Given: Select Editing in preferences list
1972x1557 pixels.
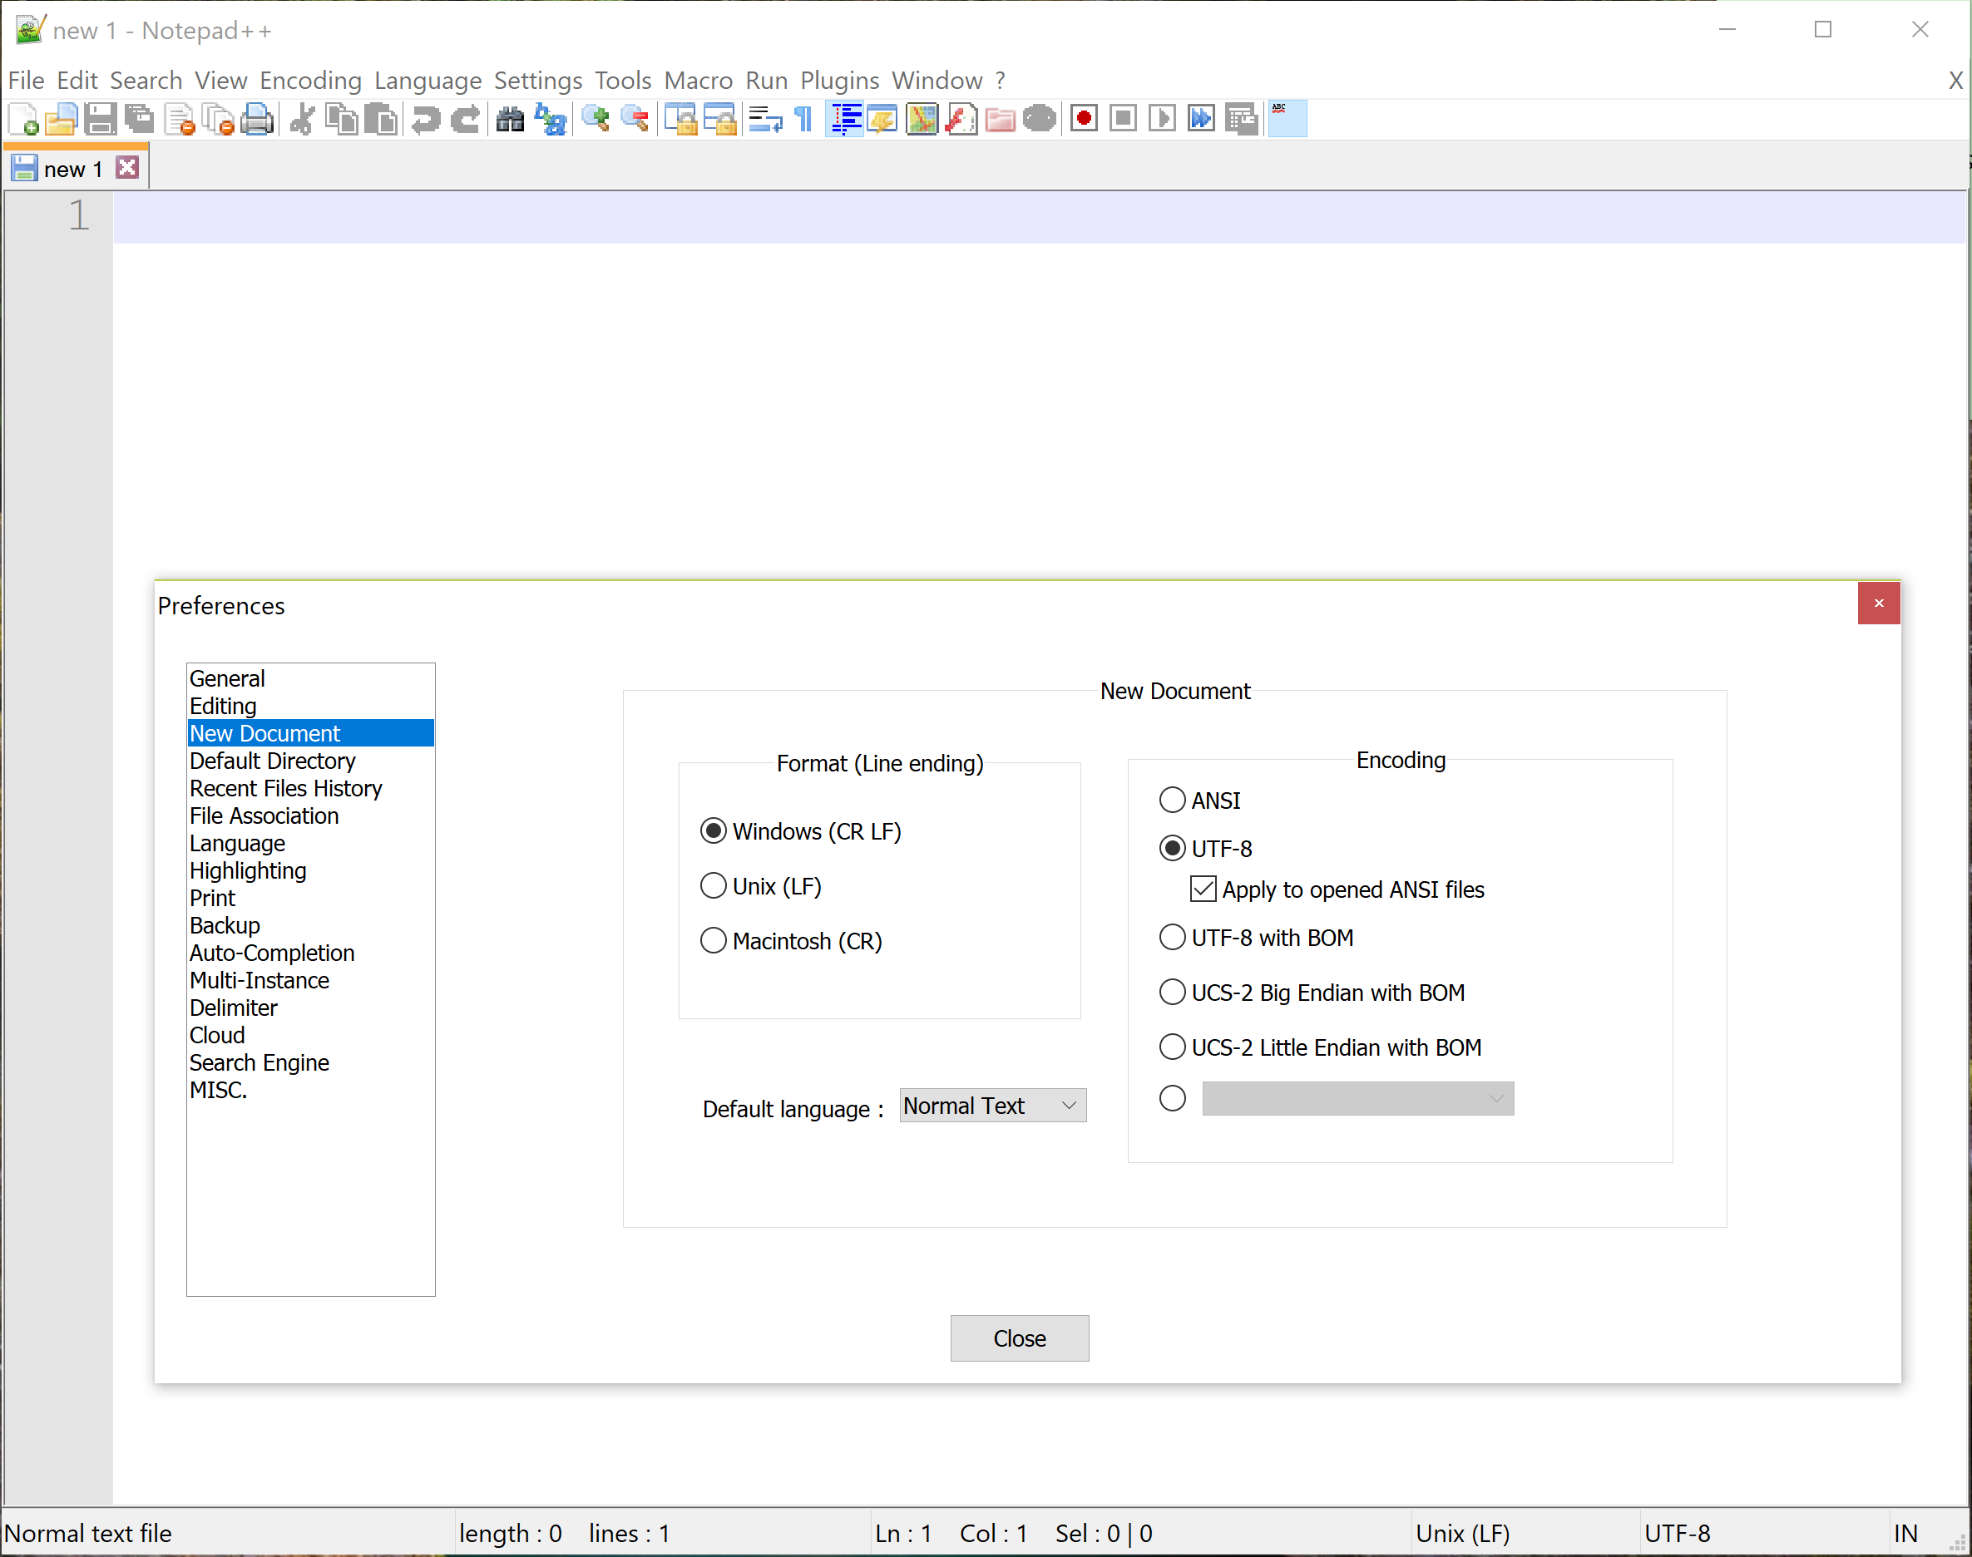Looking at the screenshot, I should click(x=310, y=707).
